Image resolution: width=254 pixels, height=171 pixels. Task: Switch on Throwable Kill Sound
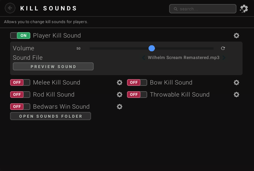137,95
